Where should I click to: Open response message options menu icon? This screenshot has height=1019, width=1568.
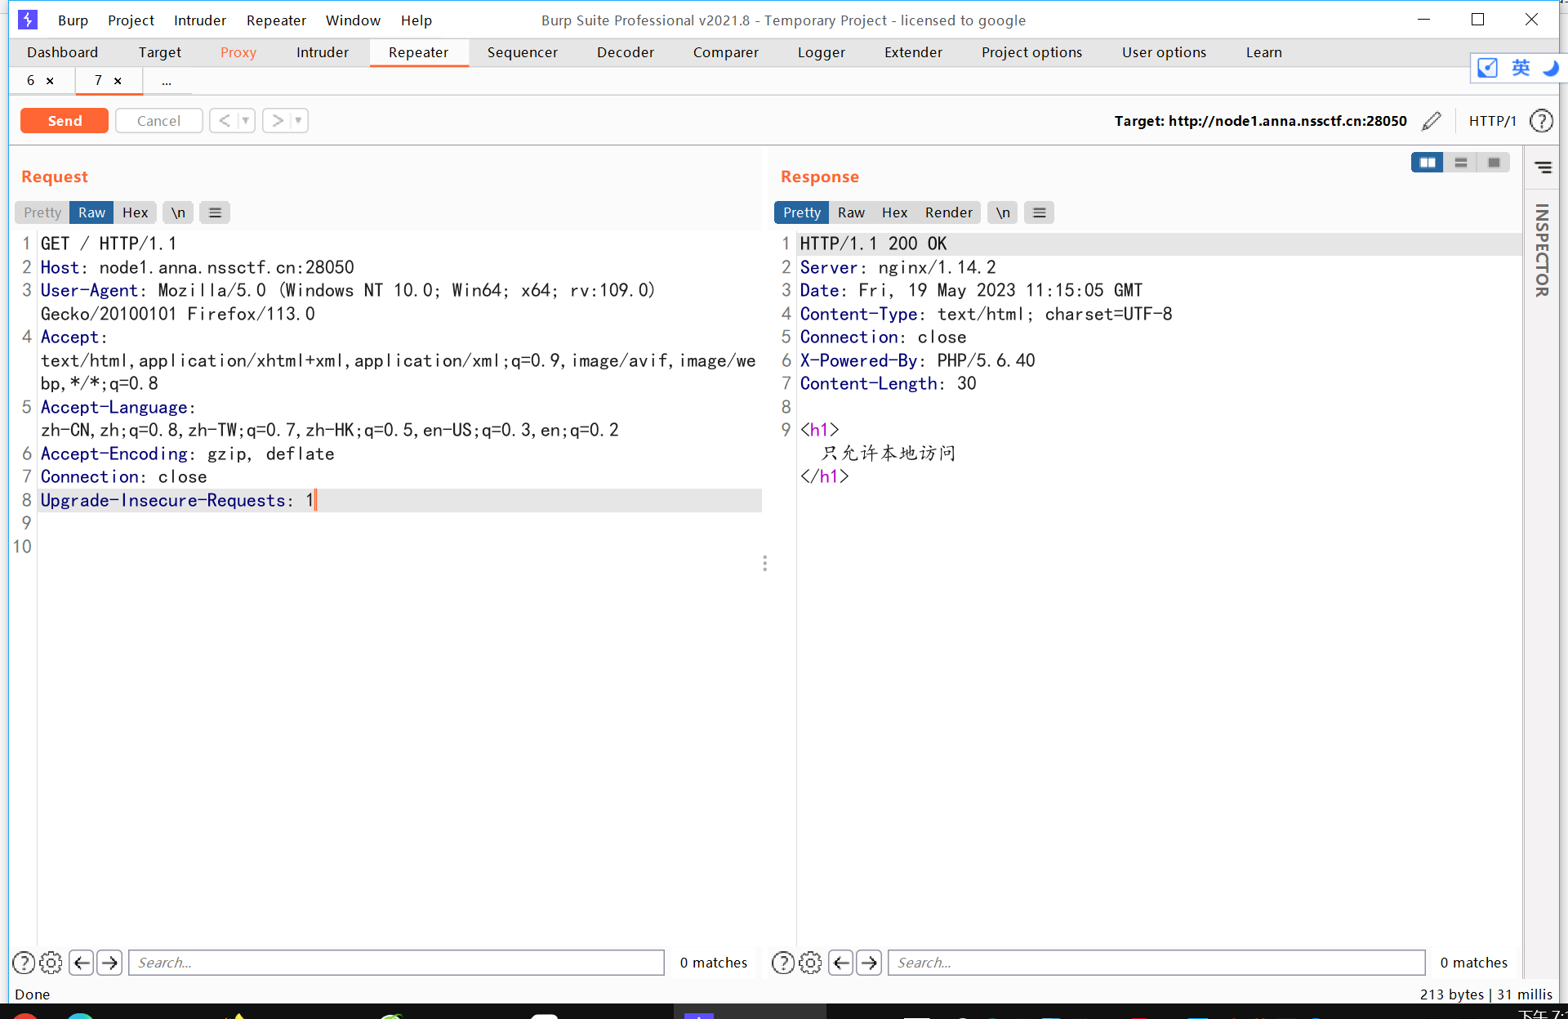pyautogui.click(x=1039, y=212)
